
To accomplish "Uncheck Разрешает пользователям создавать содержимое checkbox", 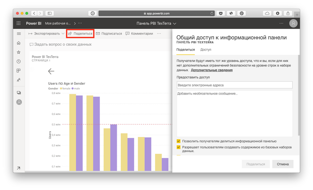I will pyautogui.click(x=179, y=147).
